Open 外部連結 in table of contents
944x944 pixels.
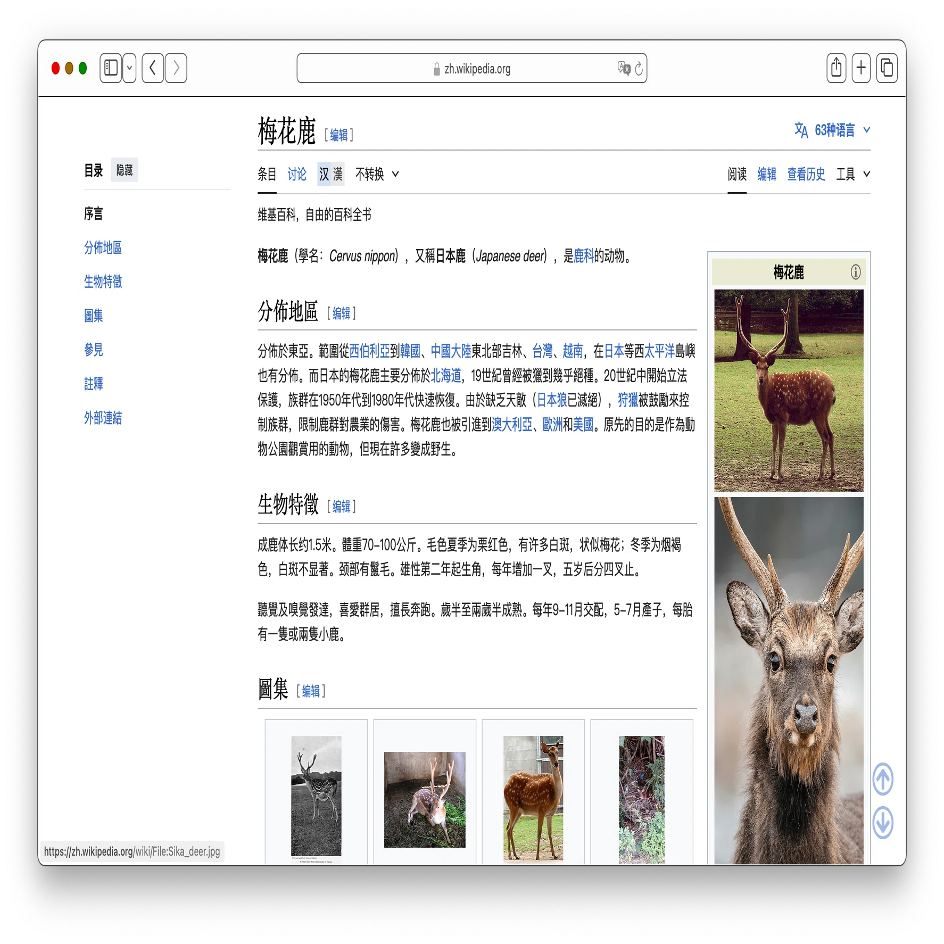click(x=103, y=418)
